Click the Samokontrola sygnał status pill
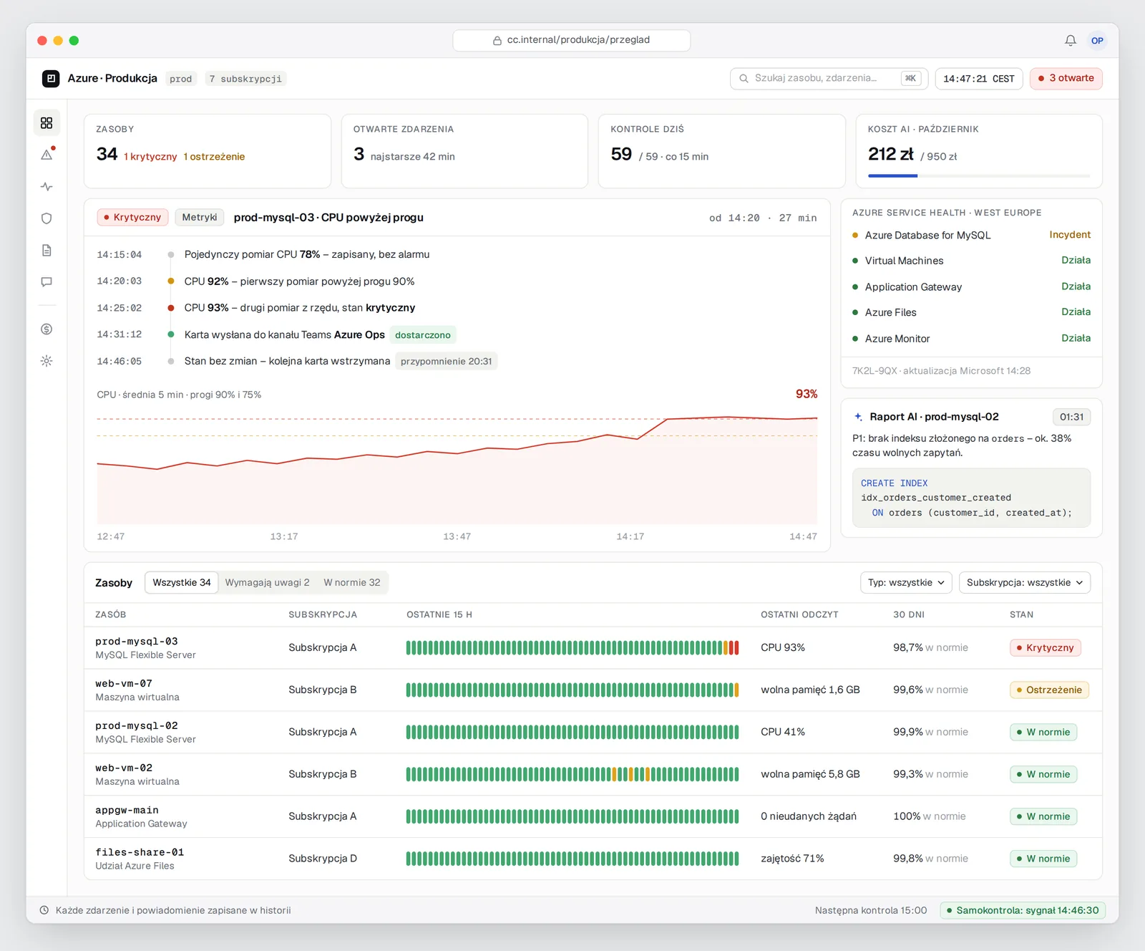The height and width of the screenshot is (951, 1145). [x=1023, y=910]
